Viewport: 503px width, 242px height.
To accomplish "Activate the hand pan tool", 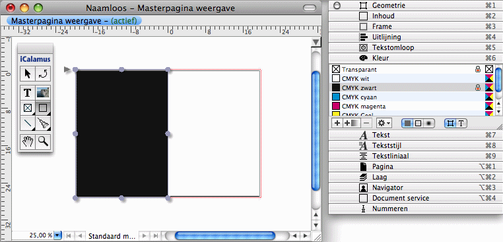I will 28,141.
